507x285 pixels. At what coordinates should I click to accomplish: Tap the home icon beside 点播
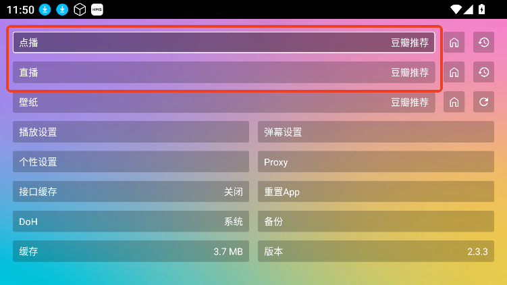454,43
